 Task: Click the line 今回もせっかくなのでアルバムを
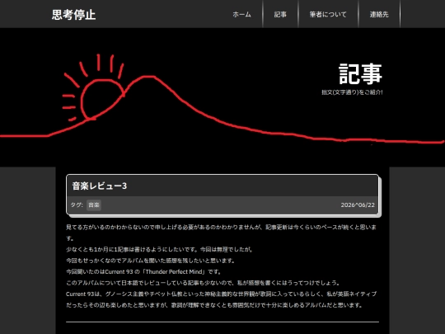[151, 261]
